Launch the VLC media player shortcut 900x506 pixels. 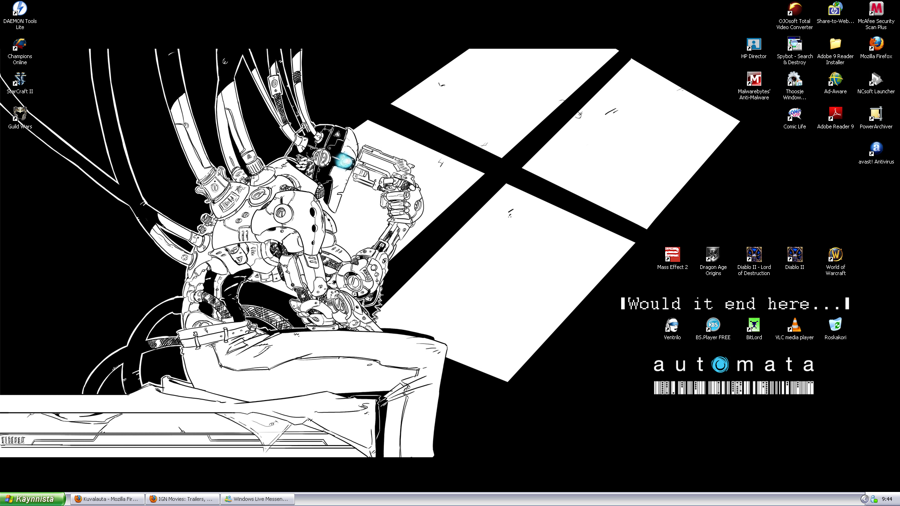[x=795, y=325]
